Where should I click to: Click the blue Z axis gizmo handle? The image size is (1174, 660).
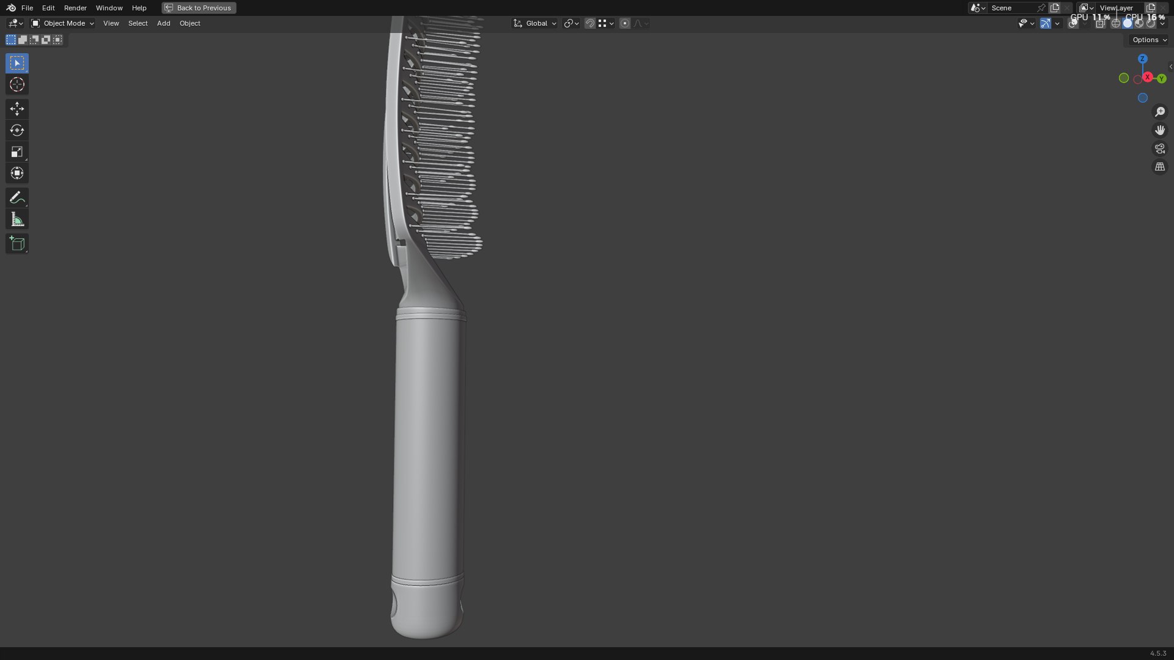(1143, 59)
